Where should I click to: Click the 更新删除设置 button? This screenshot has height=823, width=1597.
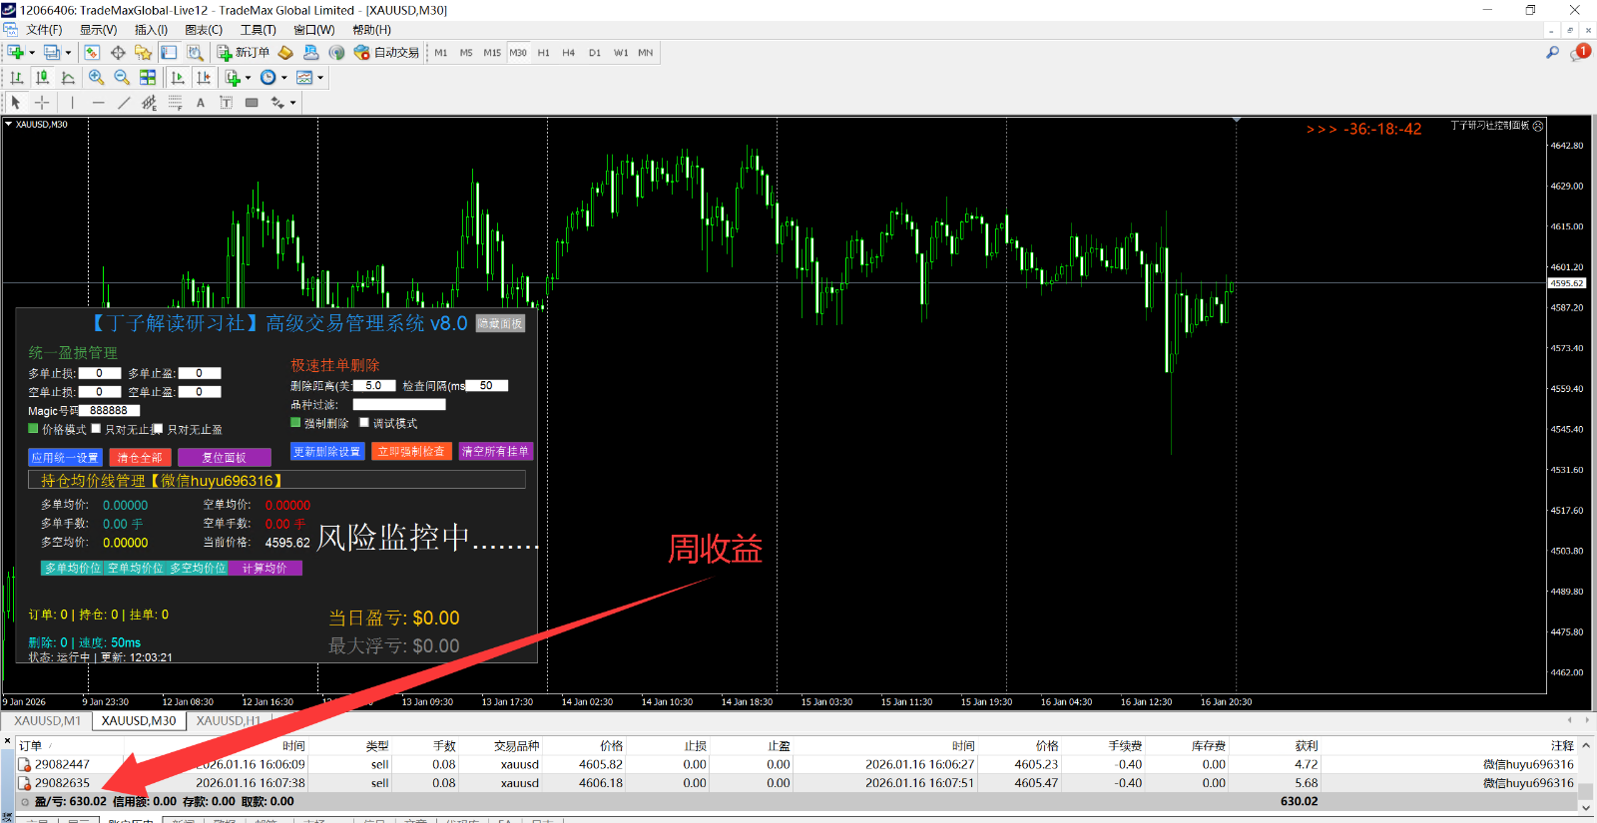(x=327, y=451)
